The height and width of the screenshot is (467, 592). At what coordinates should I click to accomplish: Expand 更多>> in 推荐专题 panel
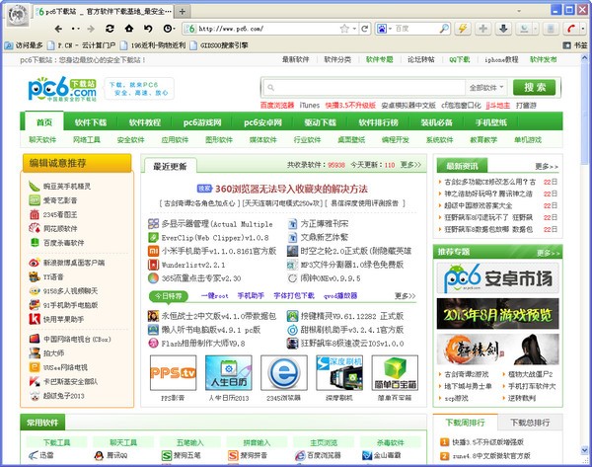549,253
